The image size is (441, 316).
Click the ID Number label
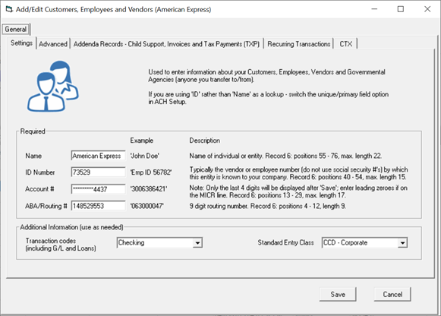(x=40, y=172)
